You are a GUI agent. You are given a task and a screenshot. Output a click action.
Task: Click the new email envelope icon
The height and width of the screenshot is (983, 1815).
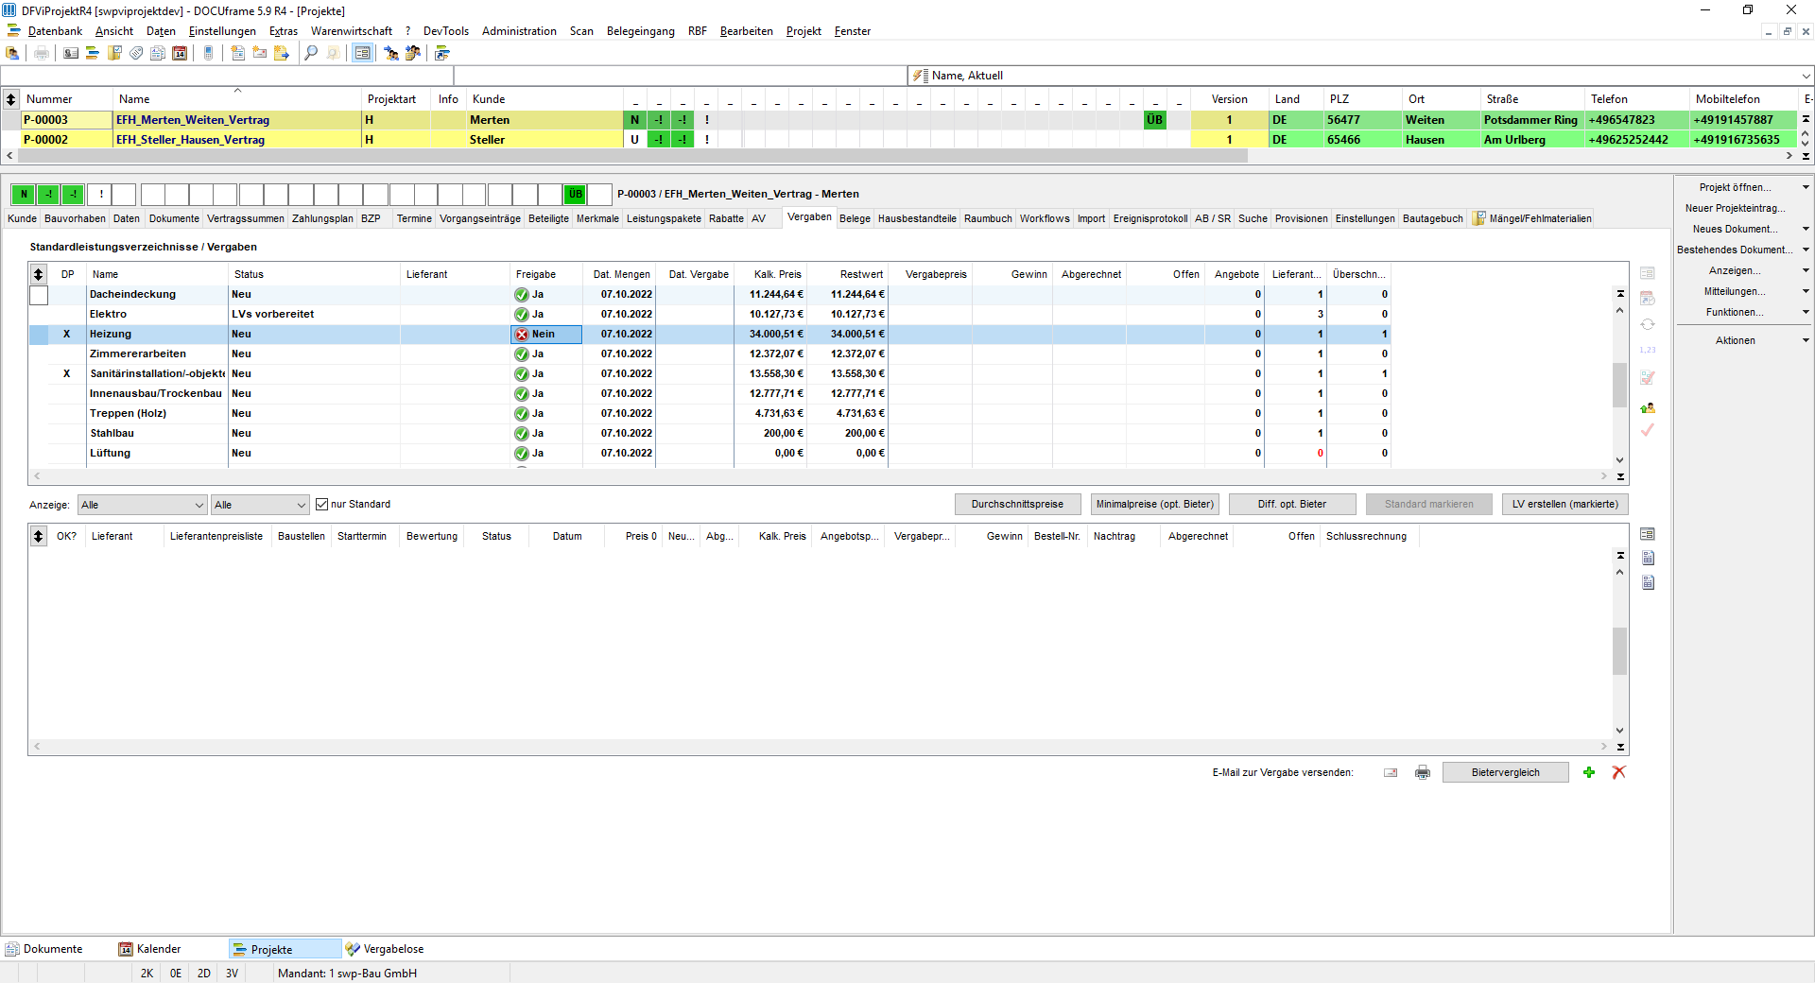click(260, 53)
